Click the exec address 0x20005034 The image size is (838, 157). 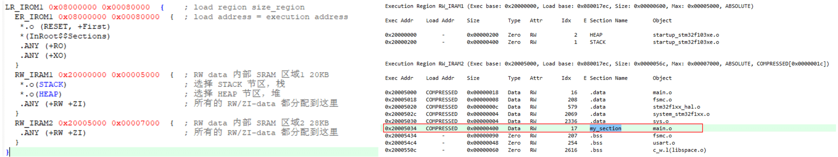[401, 129]
